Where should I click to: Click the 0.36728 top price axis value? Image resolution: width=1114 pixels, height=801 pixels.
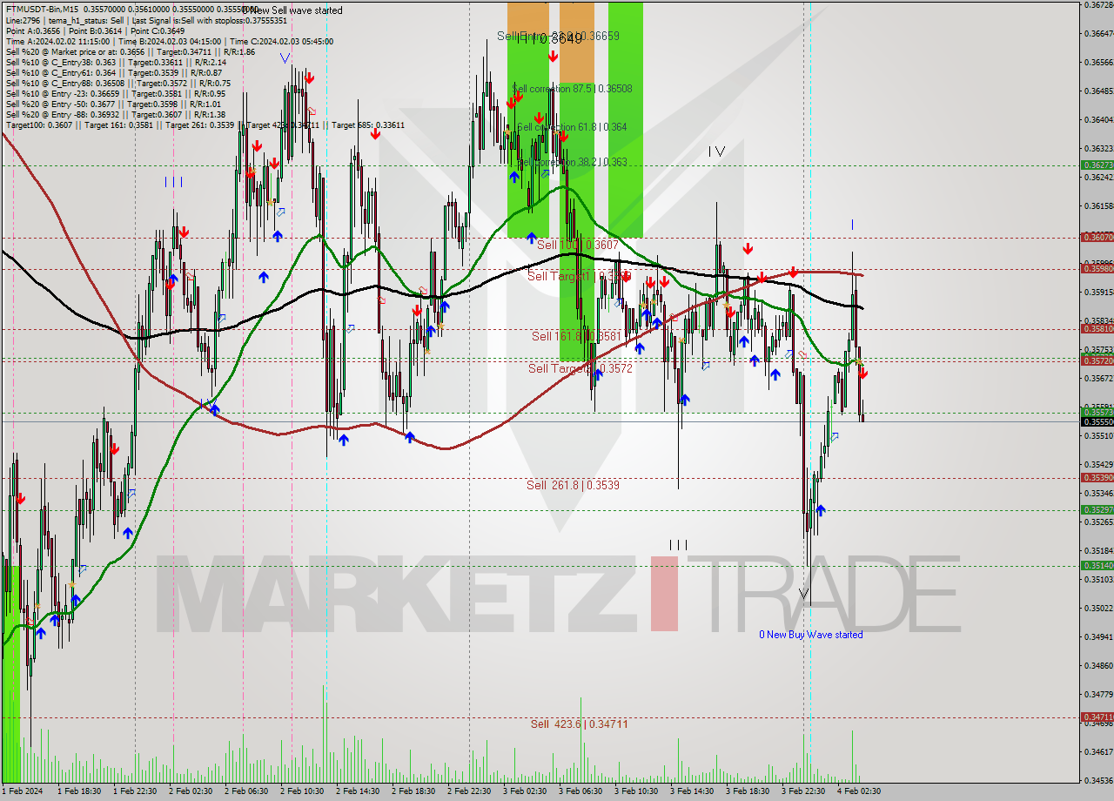click(1100, 4)
